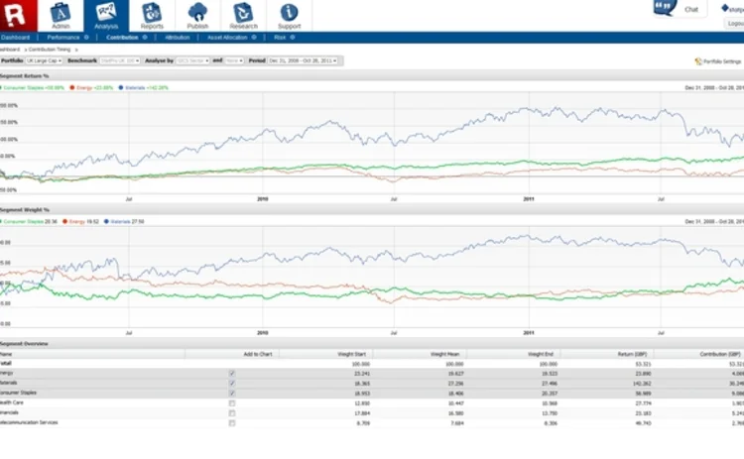Select the Telecommunication Services row name
744x459 pixels.
coord(29,422)
